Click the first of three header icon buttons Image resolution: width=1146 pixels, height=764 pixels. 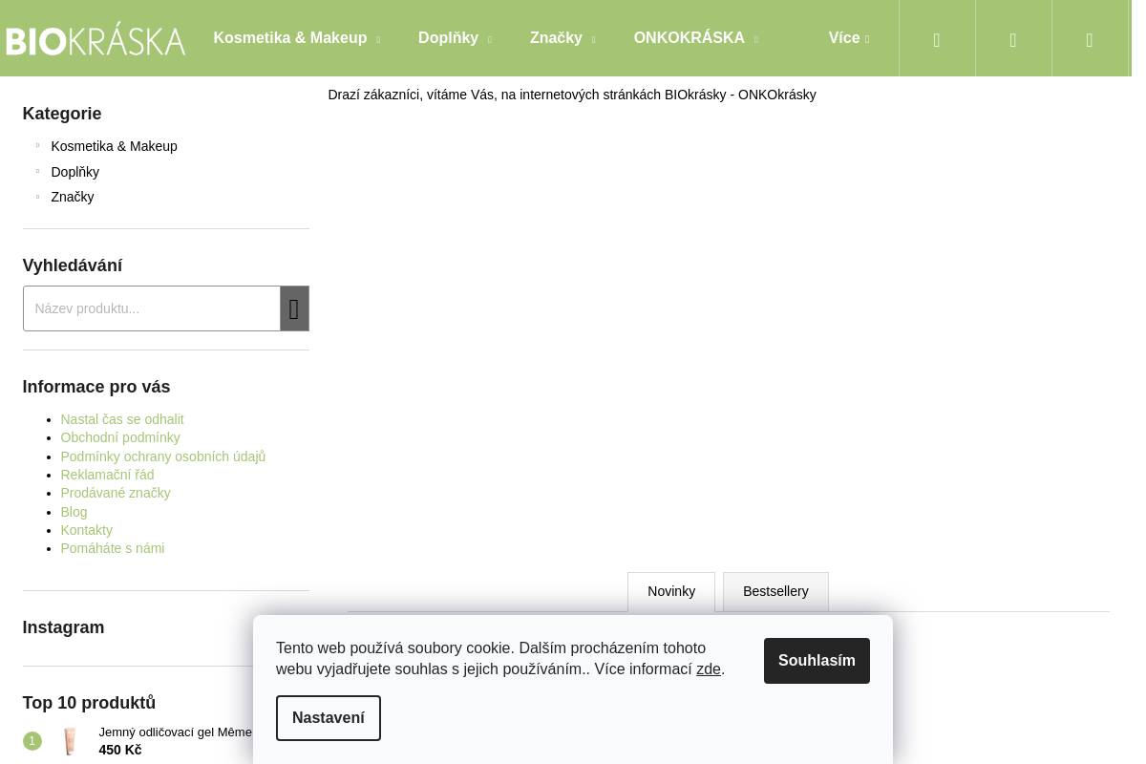(937, 38)
